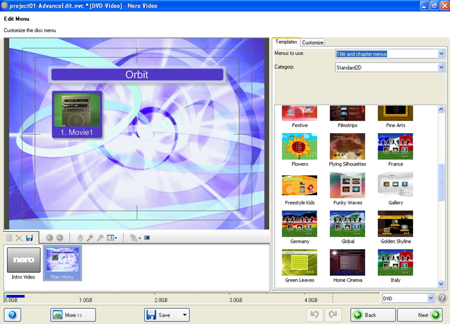Select the France template
Image resolution: width=450 pixels, height=324 pixels.
[396, 150]
